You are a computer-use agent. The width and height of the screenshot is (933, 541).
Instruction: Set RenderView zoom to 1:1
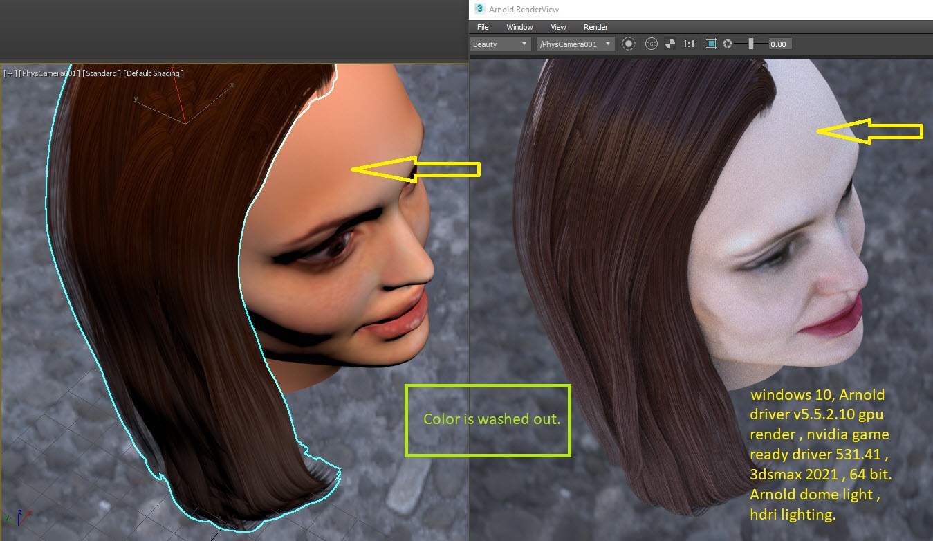689,44
